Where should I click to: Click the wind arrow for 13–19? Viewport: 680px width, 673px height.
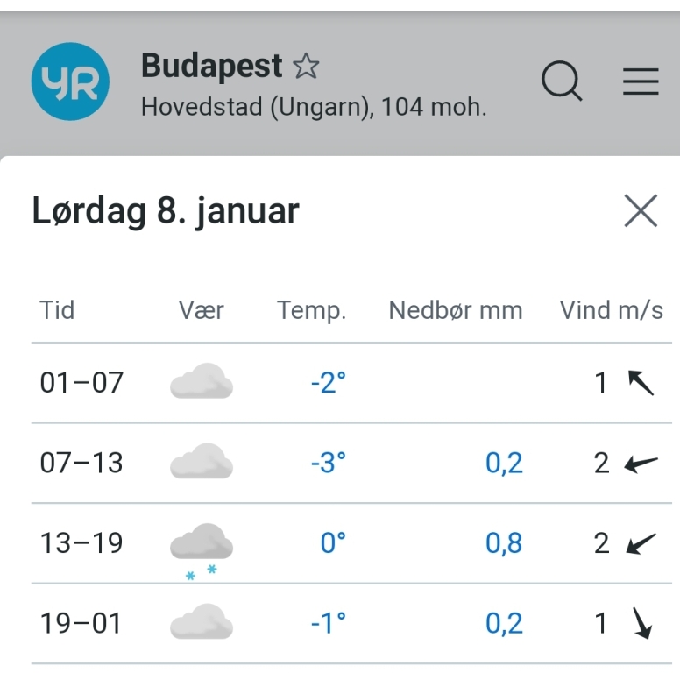click(641, 544)
